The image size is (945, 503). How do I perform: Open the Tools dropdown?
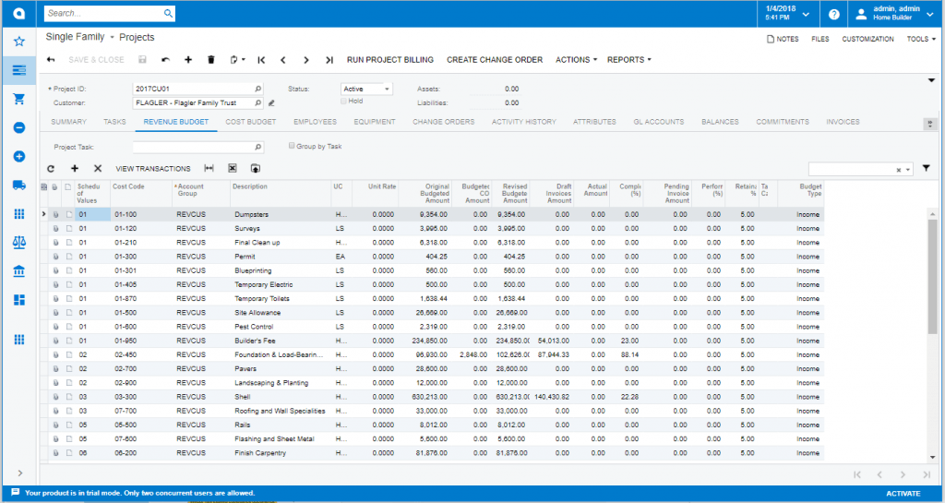point(922,39)
